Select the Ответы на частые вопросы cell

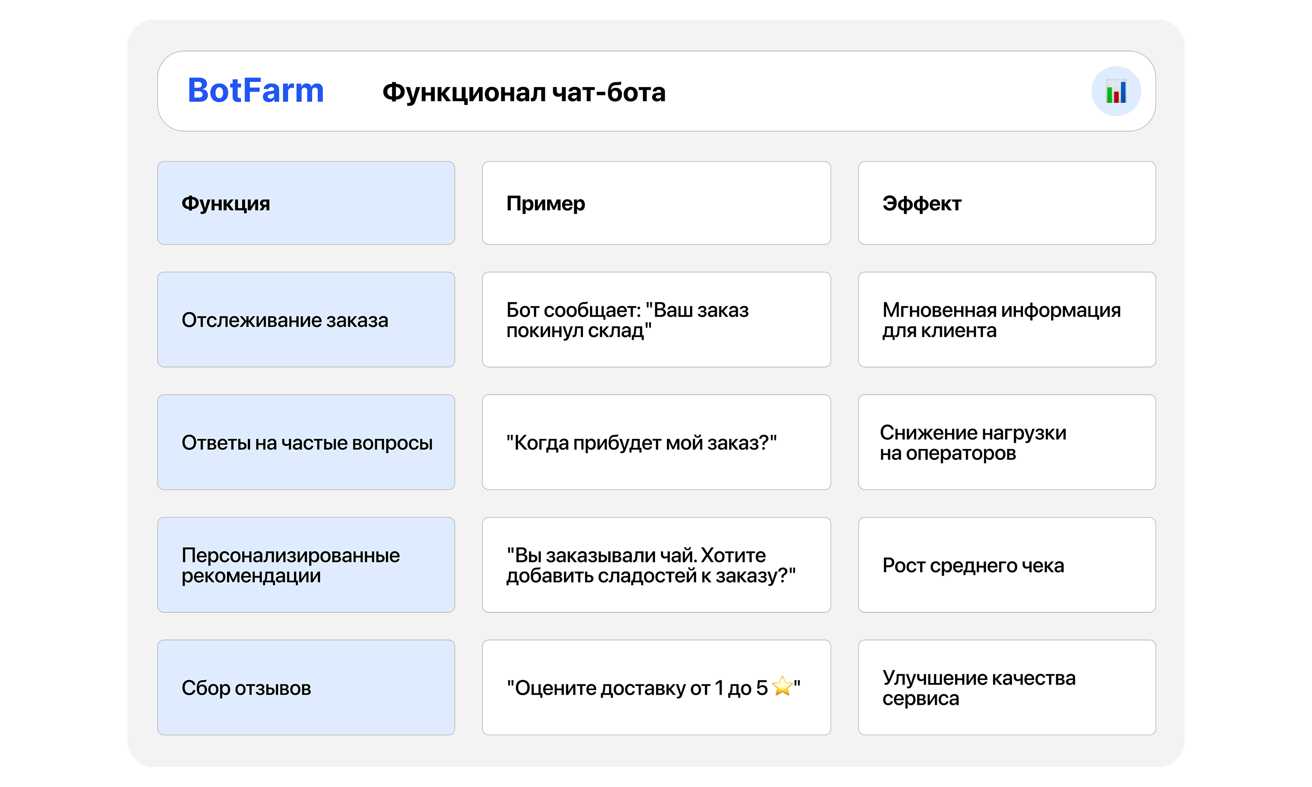305,442
